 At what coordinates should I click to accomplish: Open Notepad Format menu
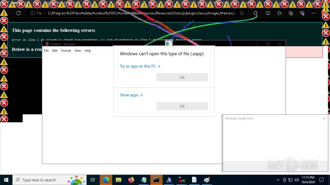(x=66, y=51)
